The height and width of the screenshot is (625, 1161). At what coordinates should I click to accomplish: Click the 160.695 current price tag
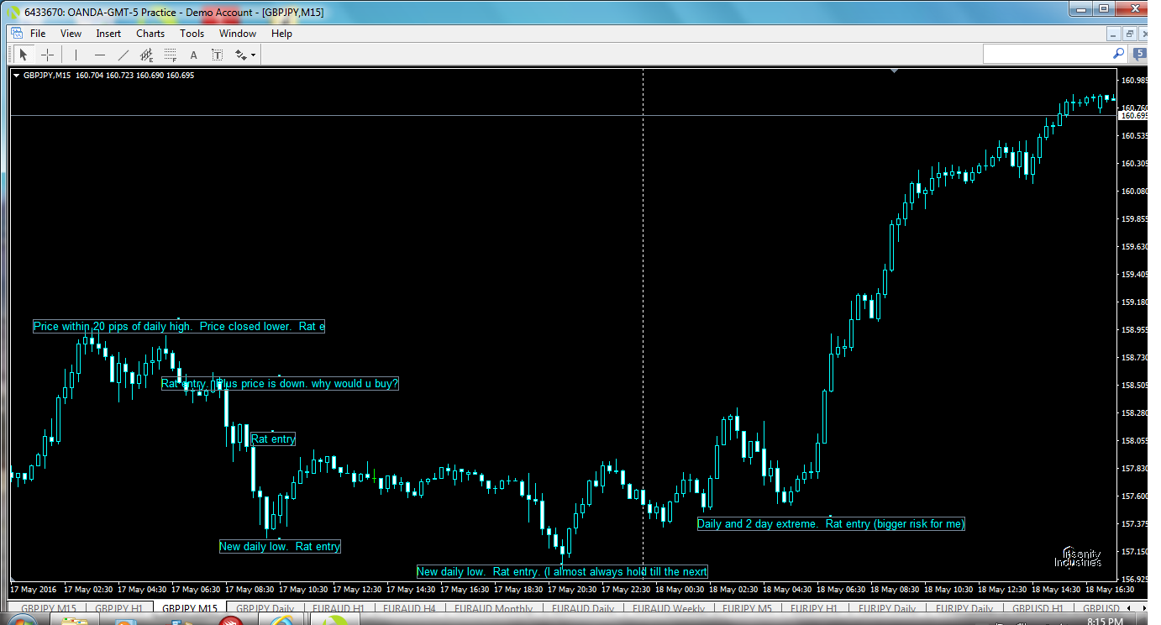tap(1134, 115)
